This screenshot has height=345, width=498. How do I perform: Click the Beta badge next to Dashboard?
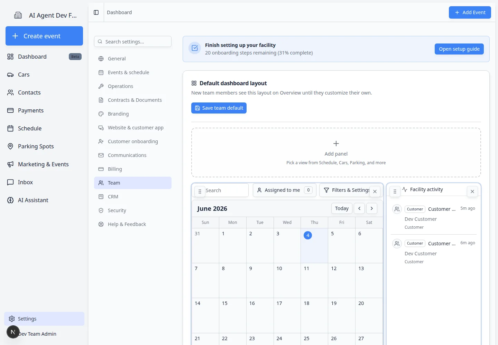75,57
